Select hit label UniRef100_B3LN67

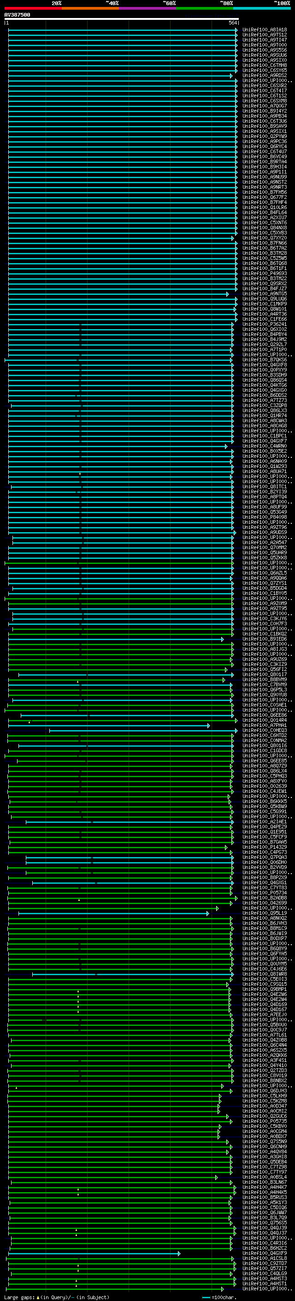pyautogui.click(x=265, y=1182)
